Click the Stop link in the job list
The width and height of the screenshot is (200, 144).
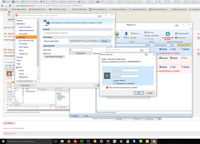pyautogui.click(x=184, y=58)
